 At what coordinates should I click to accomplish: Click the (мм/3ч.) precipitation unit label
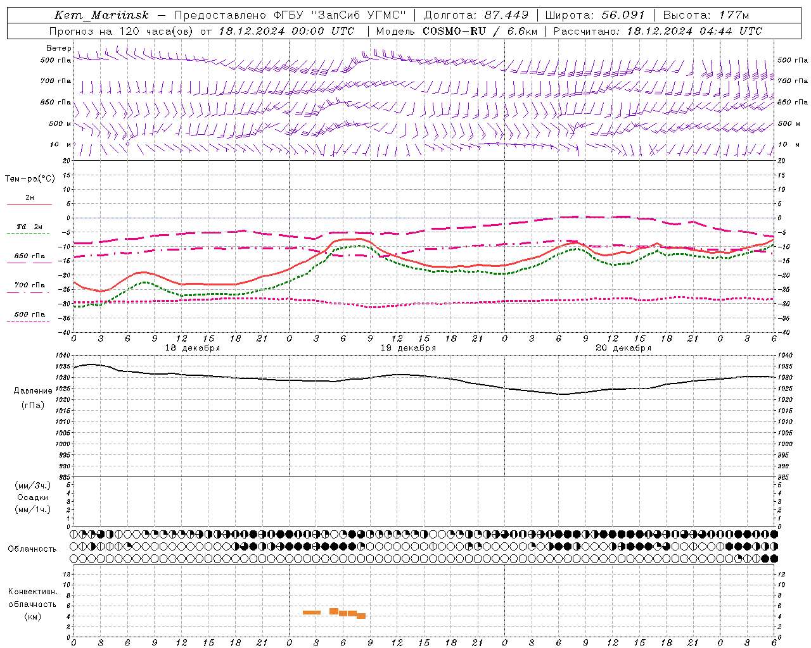[x=33, y=485]
